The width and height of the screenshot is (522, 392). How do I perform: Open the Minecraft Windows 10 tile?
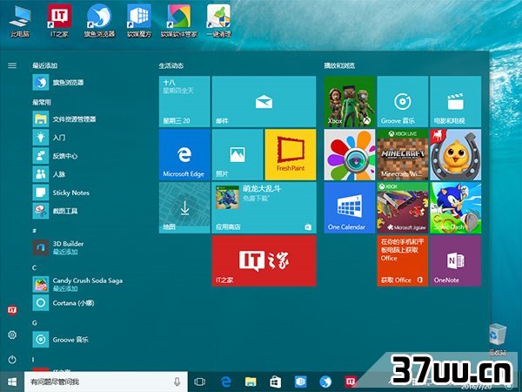[x=403, y=155]
